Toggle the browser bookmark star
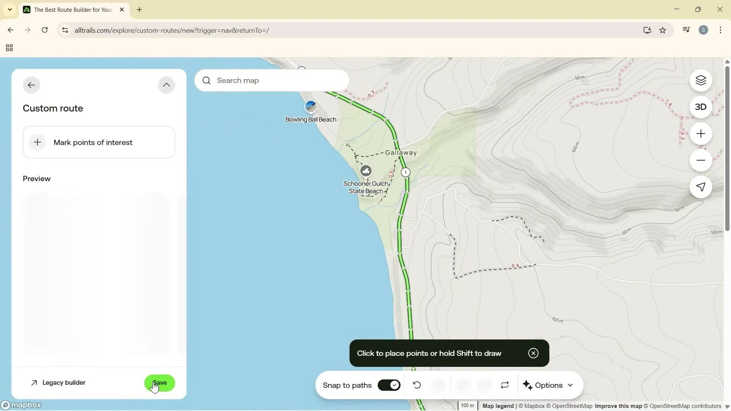This screenshot has height=411, width=731. click(663, 30)
